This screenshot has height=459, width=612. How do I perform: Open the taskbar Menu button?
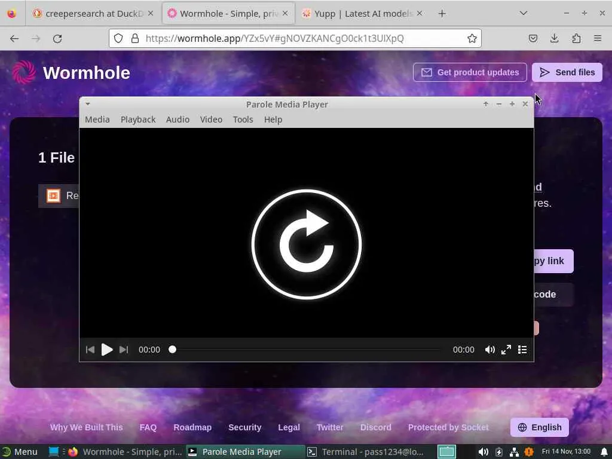click(x=20, y=452)
